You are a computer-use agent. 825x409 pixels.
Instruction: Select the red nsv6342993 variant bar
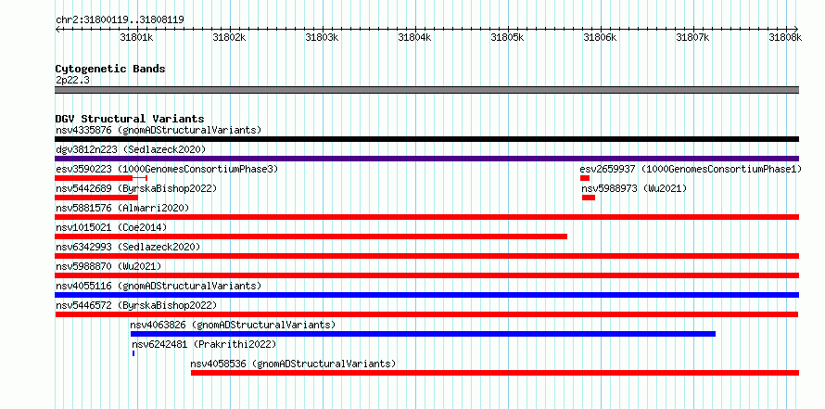click(x=426, y=256)
